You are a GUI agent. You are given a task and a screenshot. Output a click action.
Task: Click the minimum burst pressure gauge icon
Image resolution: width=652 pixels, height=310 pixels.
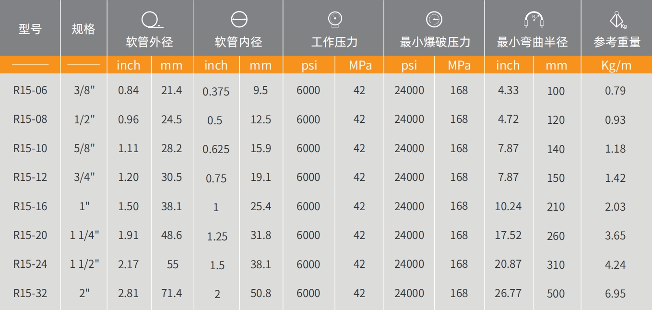coord(434,19)
